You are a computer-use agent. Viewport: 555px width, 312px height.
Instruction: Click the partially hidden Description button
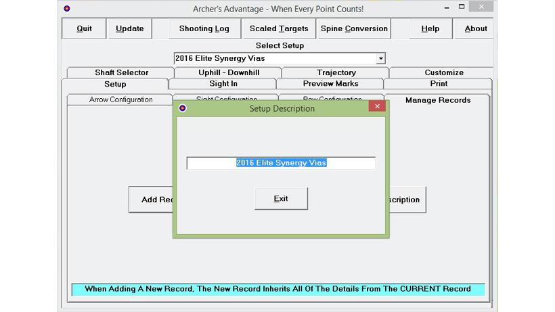(x=407, y=200)
